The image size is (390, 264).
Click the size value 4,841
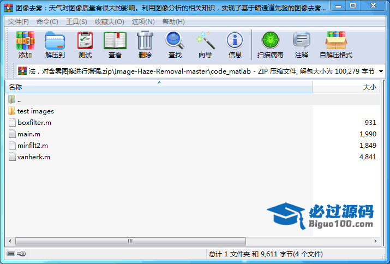click(x=368, y=157)
